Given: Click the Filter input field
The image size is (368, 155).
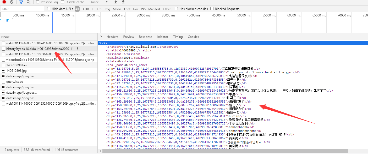Looking at the screenshot, I should [22, 9].
